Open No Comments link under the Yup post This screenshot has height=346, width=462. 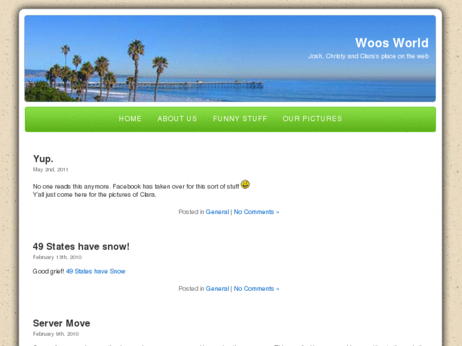[x=256, y=212]
